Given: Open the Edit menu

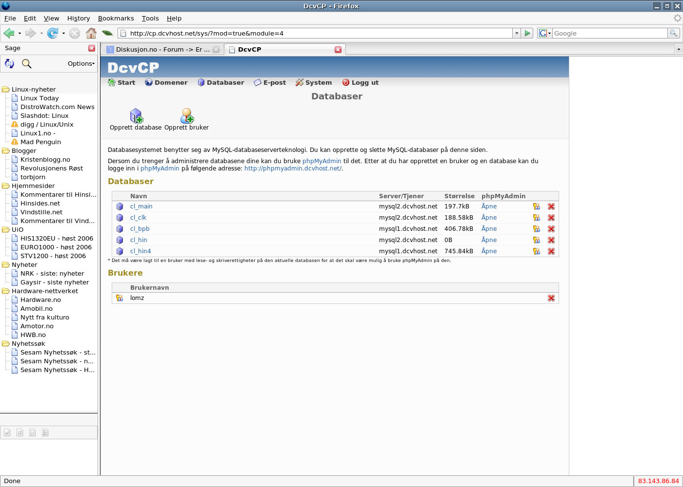Looking at the screenshot, I should pos(30,19).
